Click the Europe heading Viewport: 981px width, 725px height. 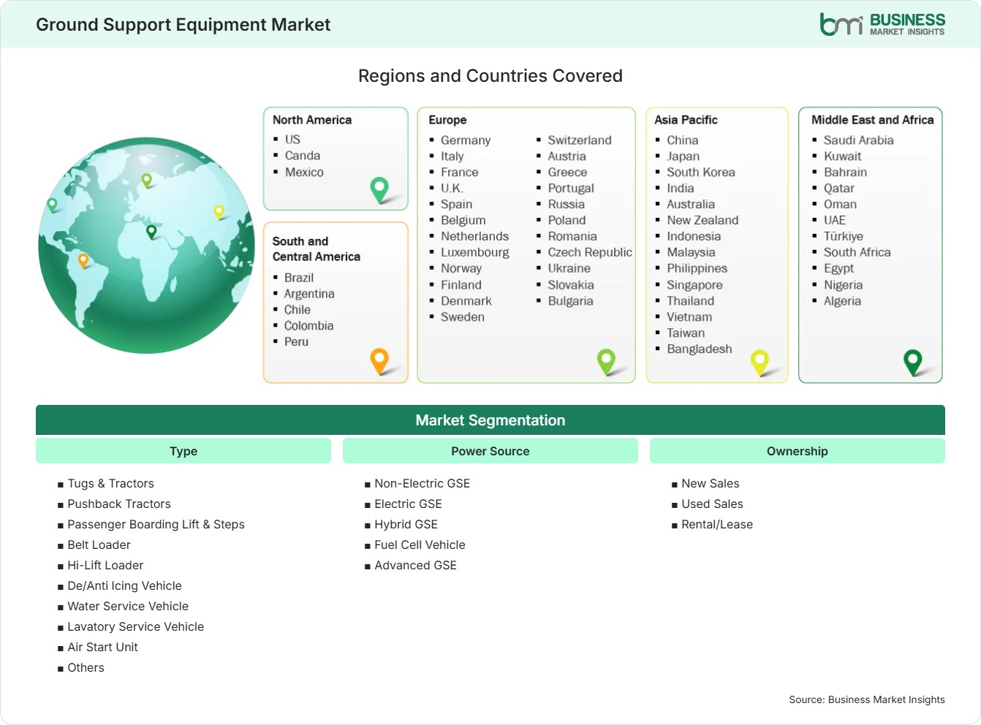coord(447,120)
